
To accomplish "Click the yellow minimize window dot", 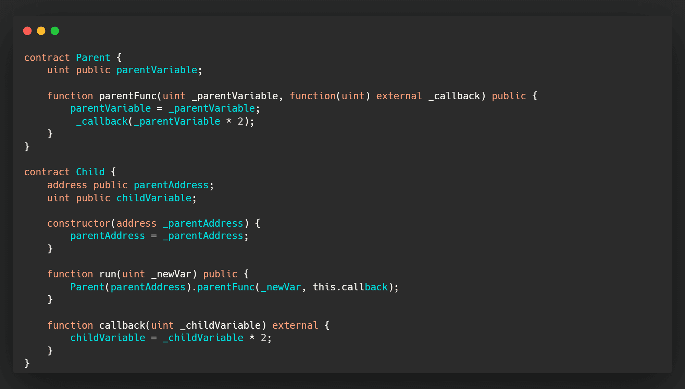I will point(41,31).
